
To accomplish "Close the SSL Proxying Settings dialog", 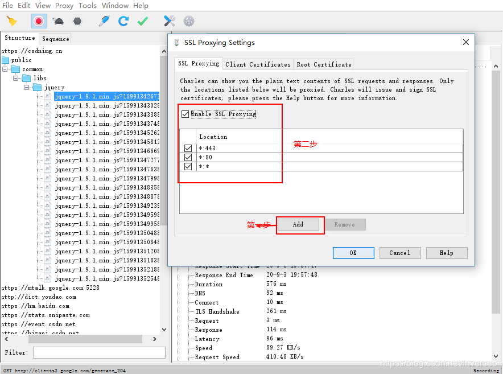I will pyautogui.click(x=466, y=42).
